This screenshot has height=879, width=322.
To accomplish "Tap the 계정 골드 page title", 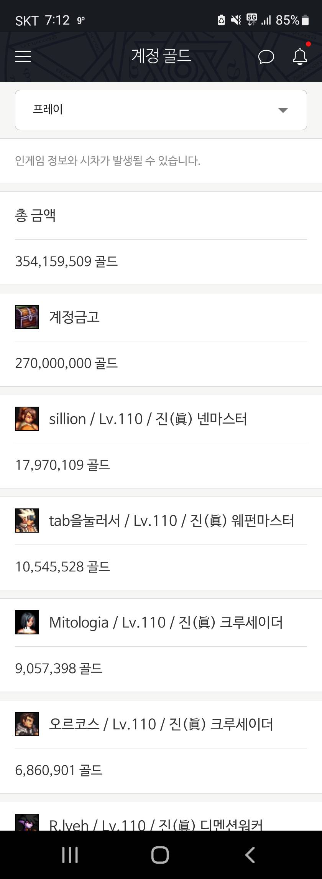I will [161, 56].
